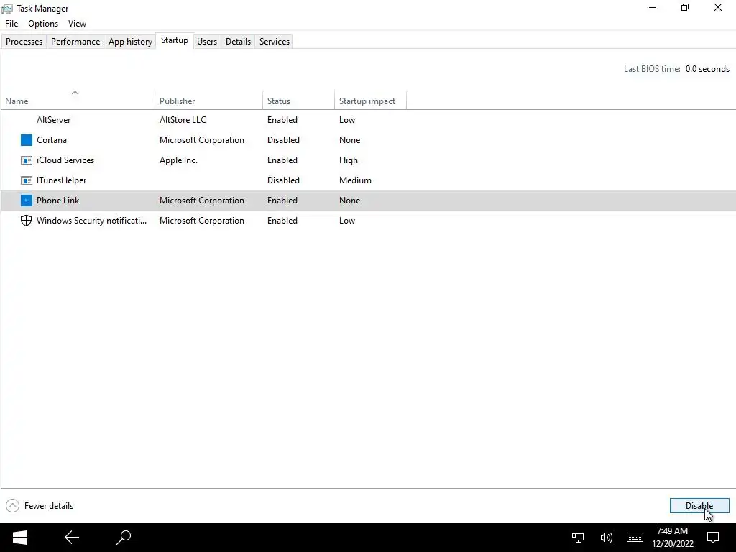
Task: Click the Windows Security shield icon
Action: pos(27,221)
